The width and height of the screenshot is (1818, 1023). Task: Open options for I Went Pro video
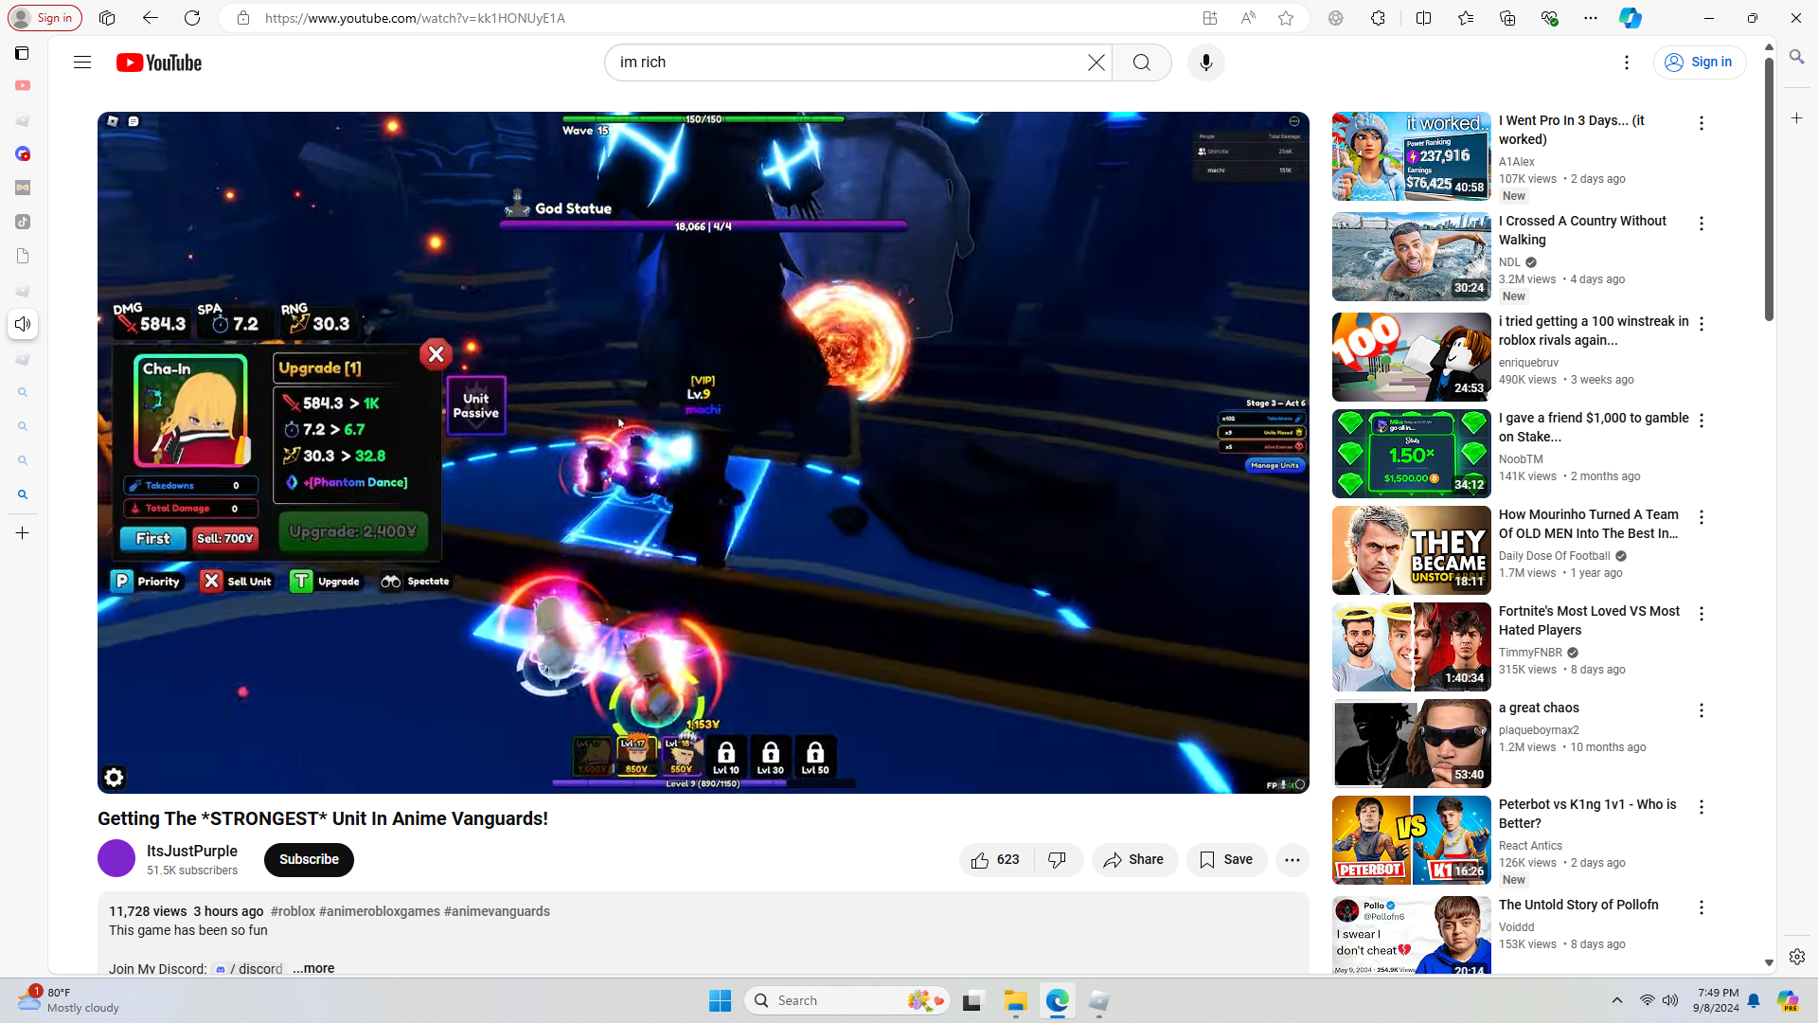point(1702,123)
